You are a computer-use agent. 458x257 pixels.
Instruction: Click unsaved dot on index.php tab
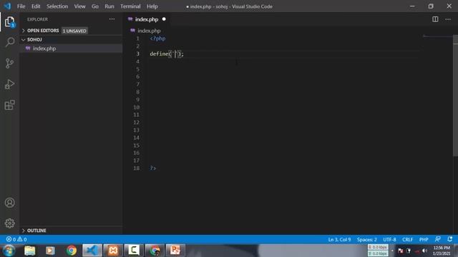tap(164, 19)
